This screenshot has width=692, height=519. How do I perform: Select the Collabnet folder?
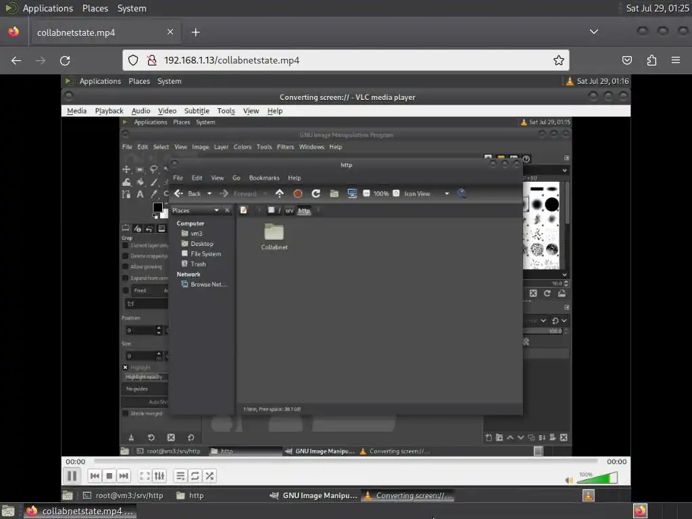click(274, 237)
